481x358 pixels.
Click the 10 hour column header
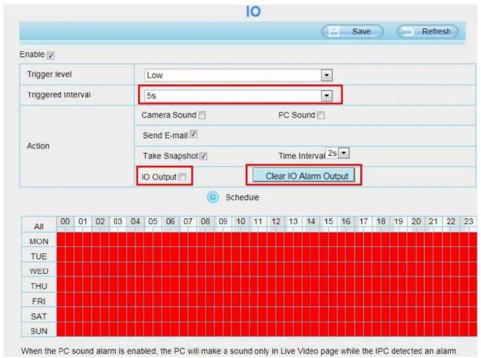tap(240, 222)
